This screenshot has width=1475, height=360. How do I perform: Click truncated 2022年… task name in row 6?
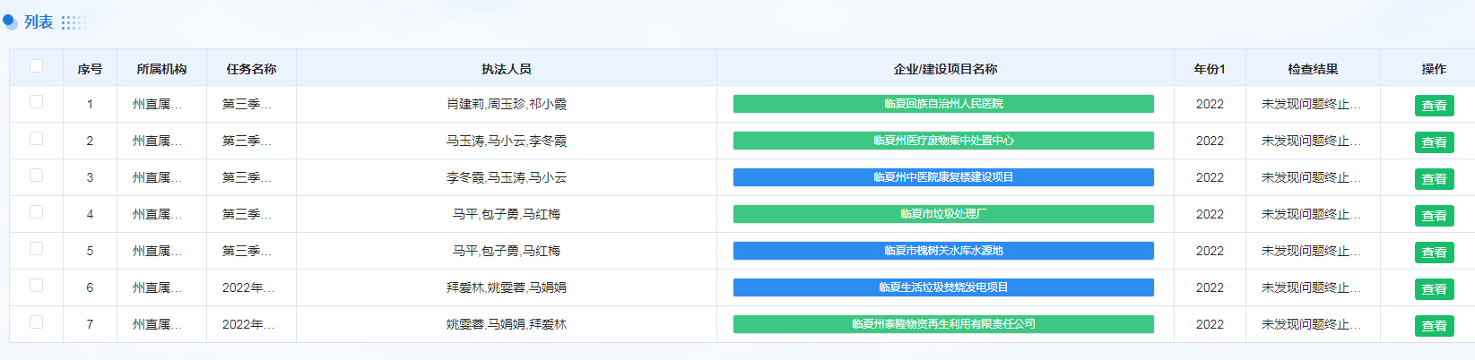pyautogui.click(x=248, y=287)
